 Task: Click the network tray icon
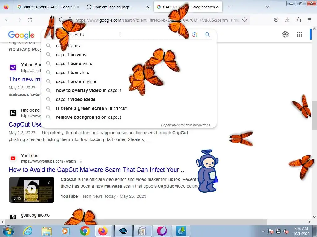pos(278,231)
